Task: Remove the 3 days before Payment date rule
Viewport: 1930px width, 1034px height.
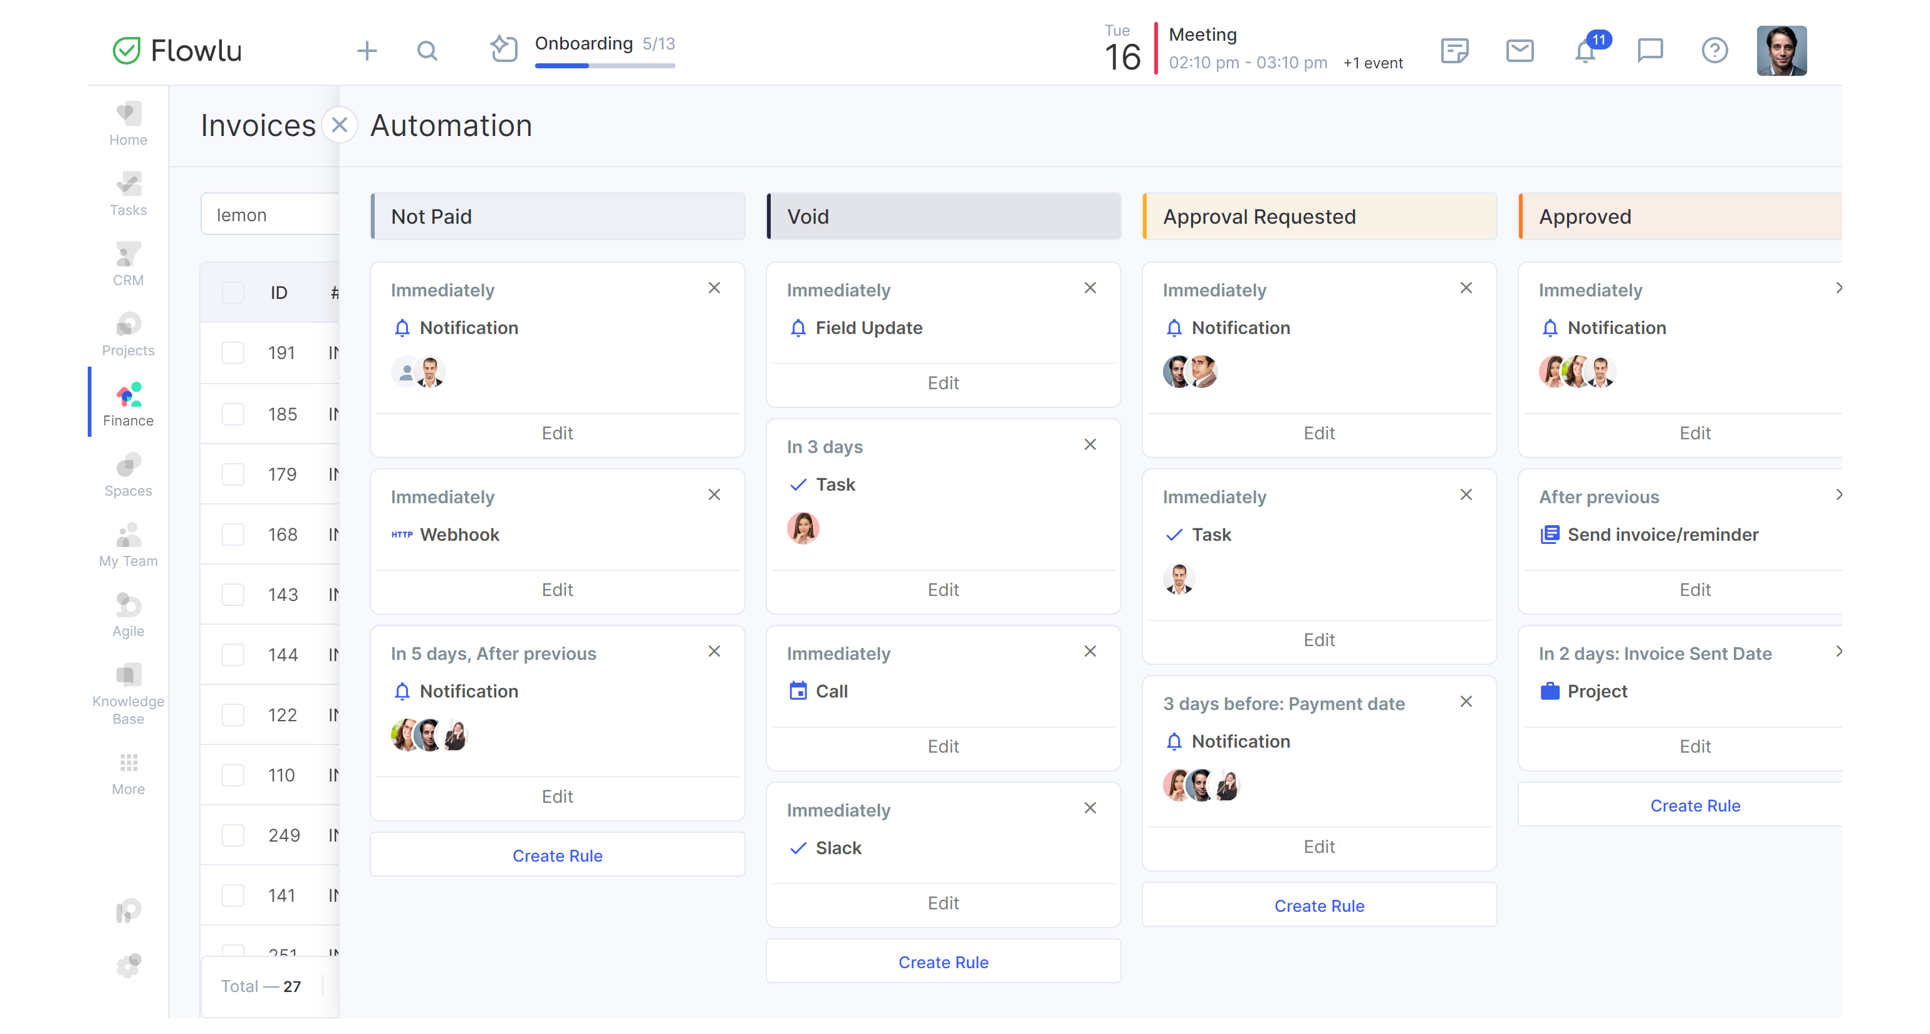Action: [x=1467, y=701]
